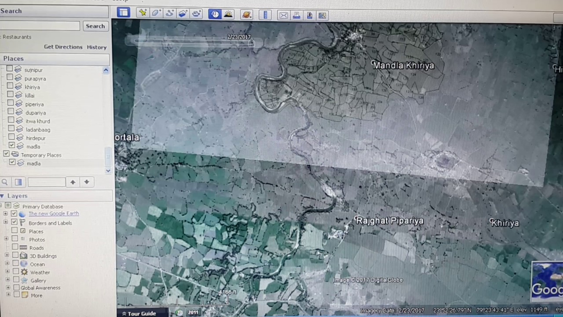Check the itwa khurd overlay checkbox
The image size is (563, 317).
[x=11, y=120]
